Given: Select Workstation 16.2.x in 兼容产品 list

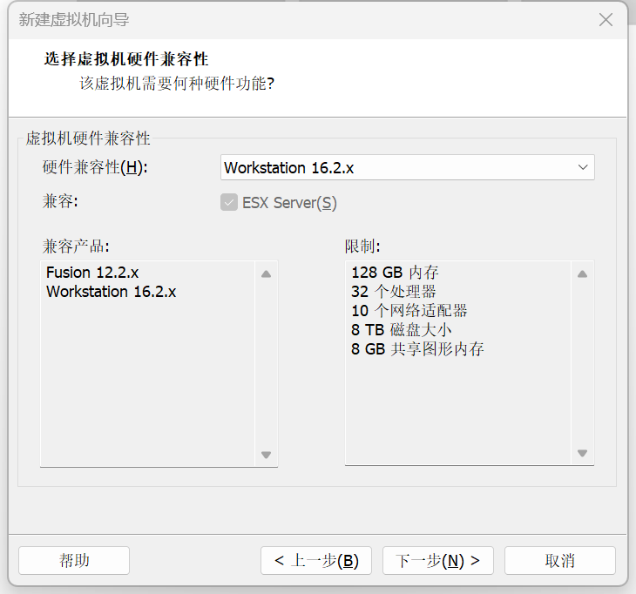Looking at the screenshot, I should (x=112, y=292).
